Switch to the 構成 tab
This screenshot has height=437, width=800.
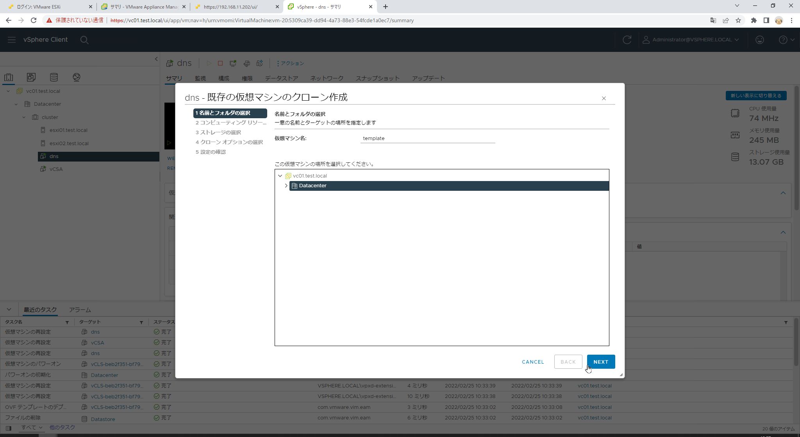(x=224, y=78)
